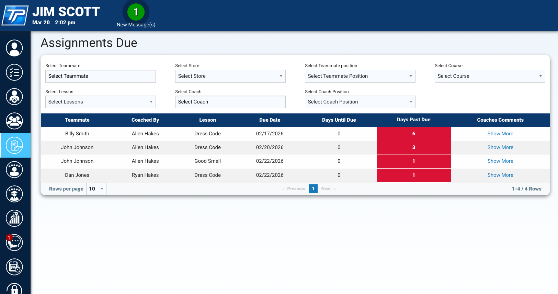Click the 02/17/2026 due date cell

(270, 134)
